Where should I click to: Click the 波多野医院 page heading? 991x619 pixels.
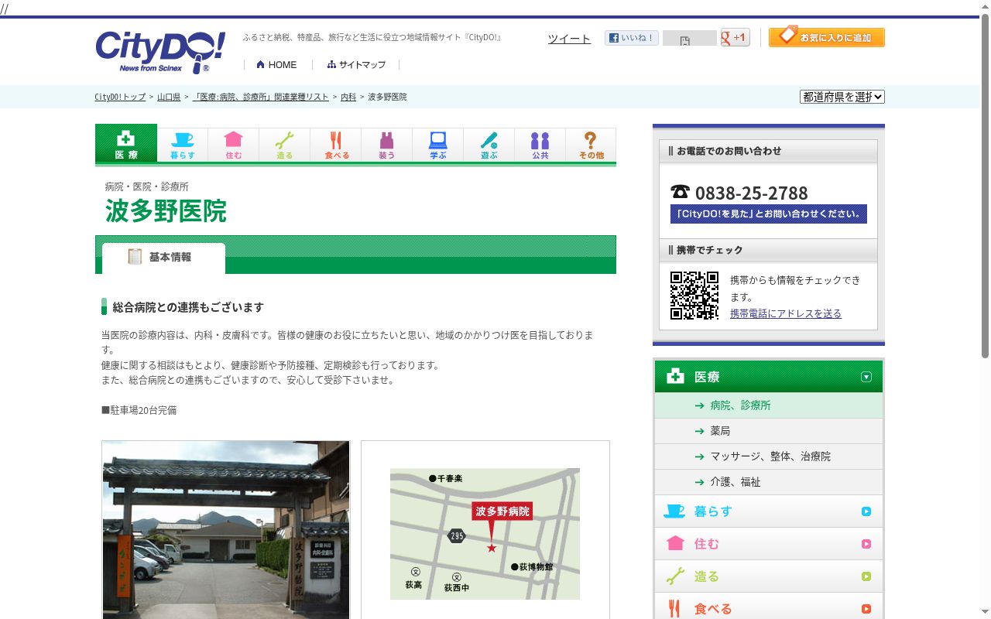point(166,211)
